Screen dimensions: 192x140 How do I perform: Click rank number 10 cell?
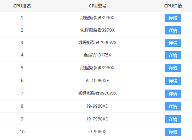[x=22, y=132]
